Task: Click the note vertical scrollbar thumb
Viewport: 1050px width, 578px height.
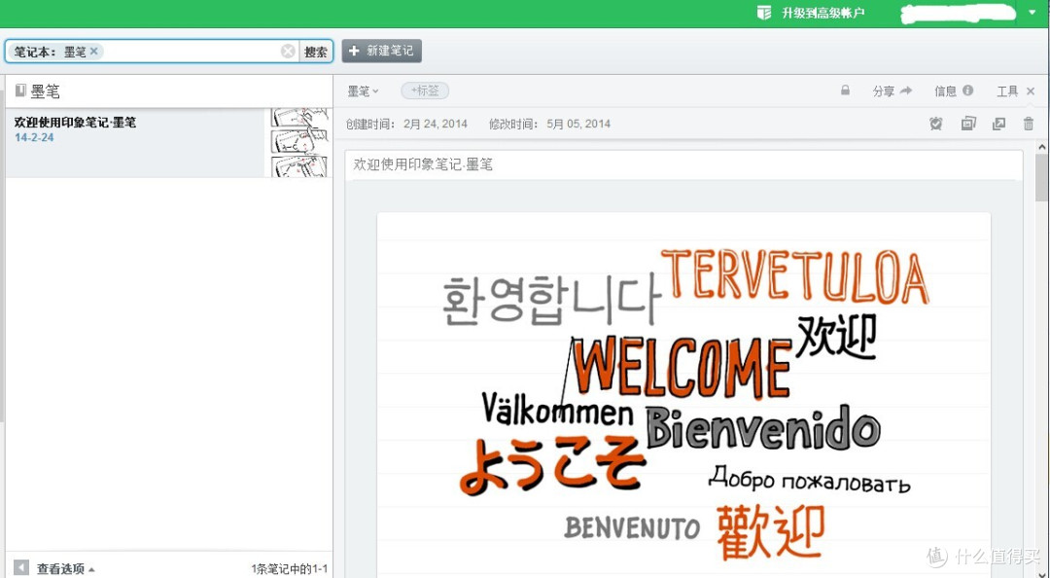Action: (x=1042, y=178)
